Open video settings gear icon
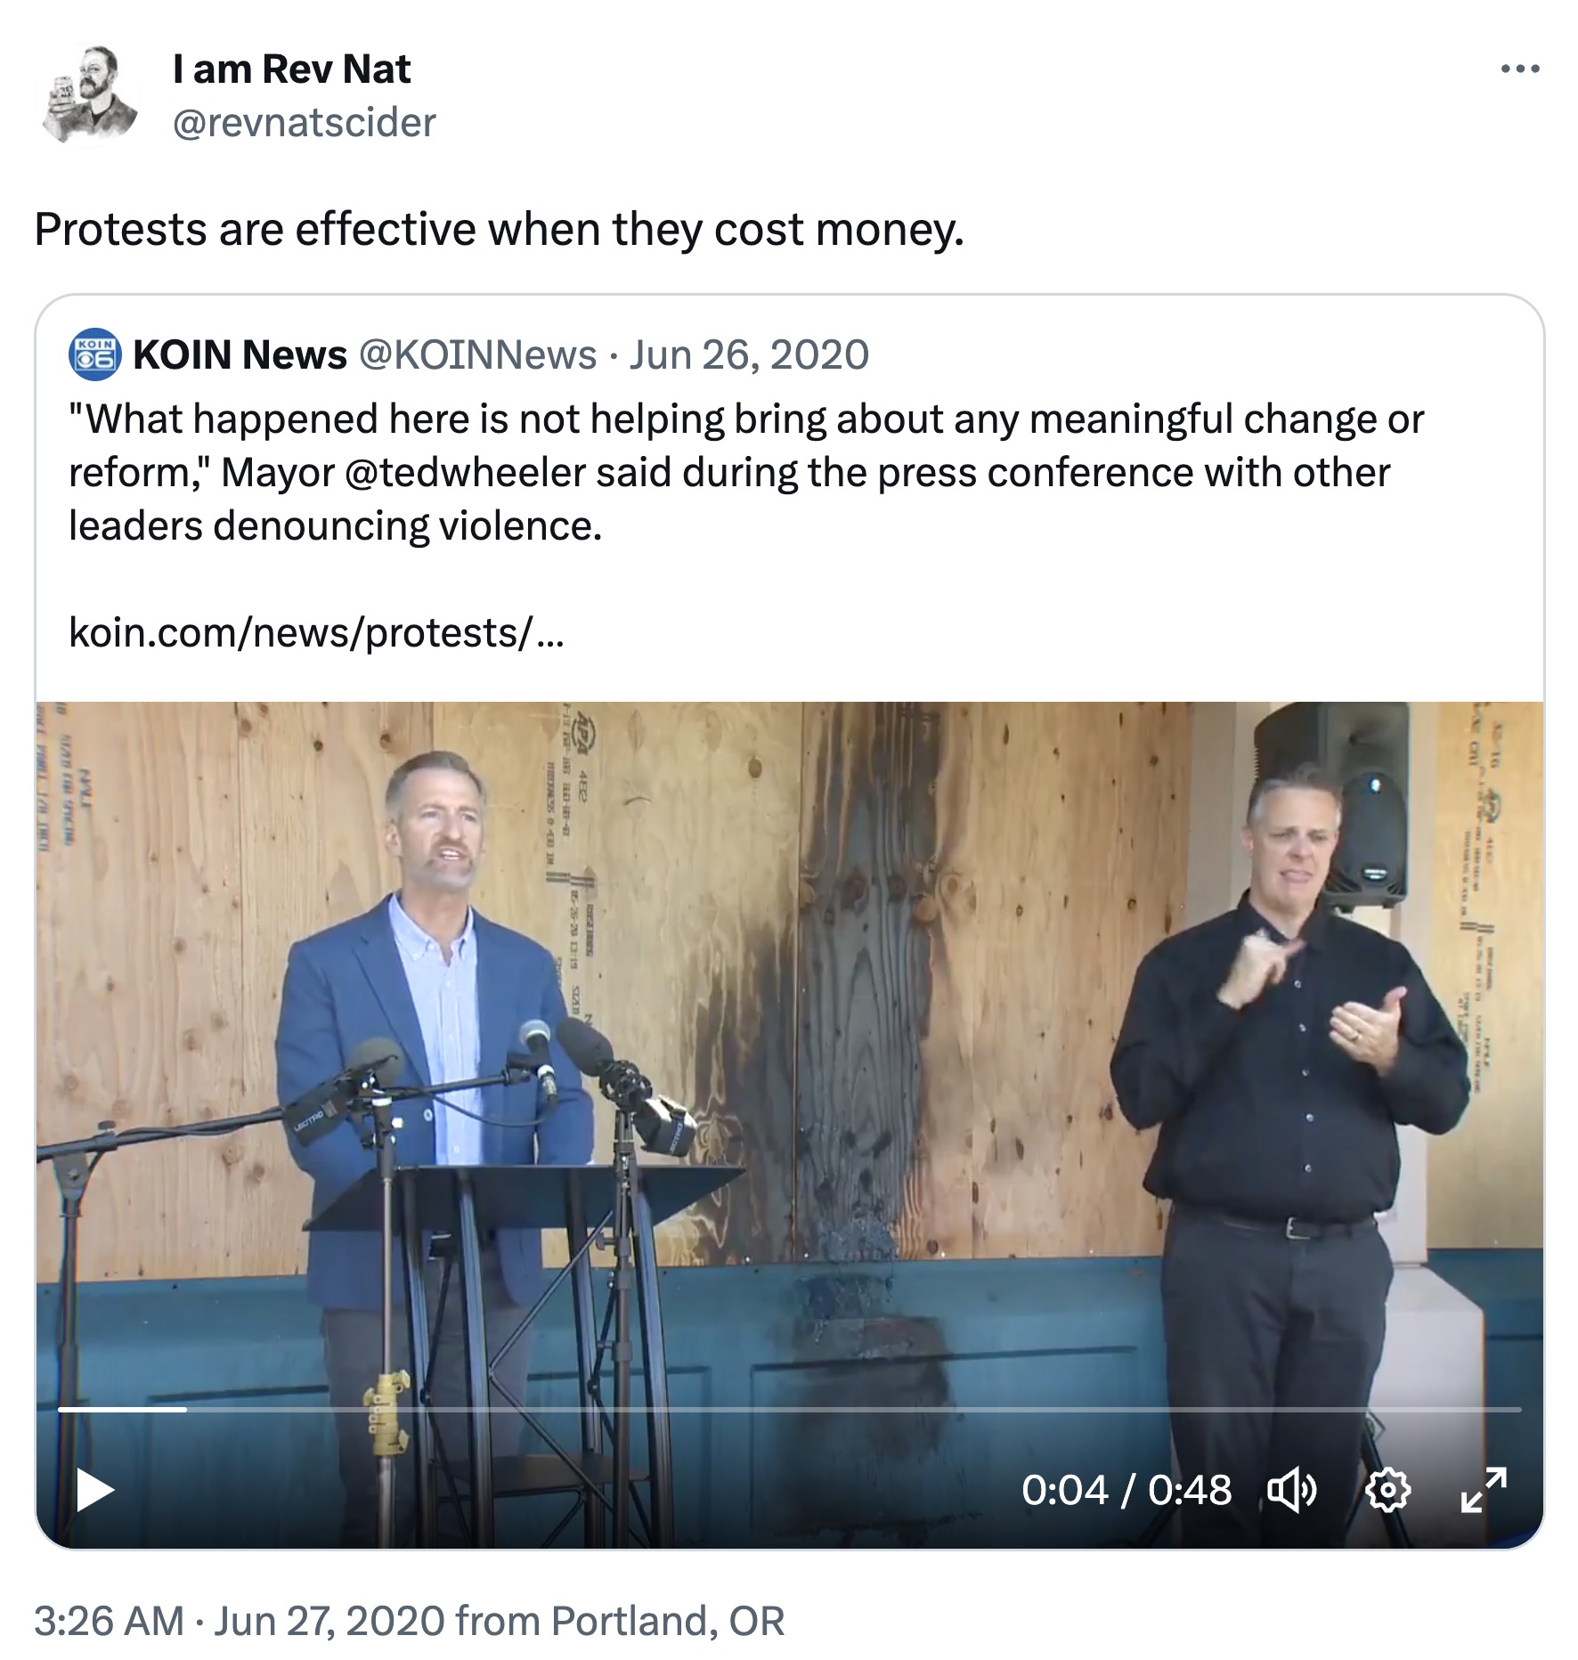Screen dimensions: 1578x1660 [1387, 1491]
